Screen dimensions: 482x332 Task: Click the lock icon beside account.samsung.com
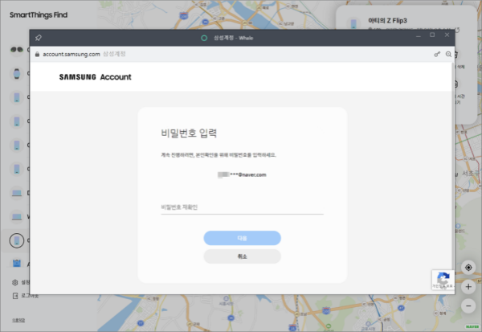click(37, 54)
